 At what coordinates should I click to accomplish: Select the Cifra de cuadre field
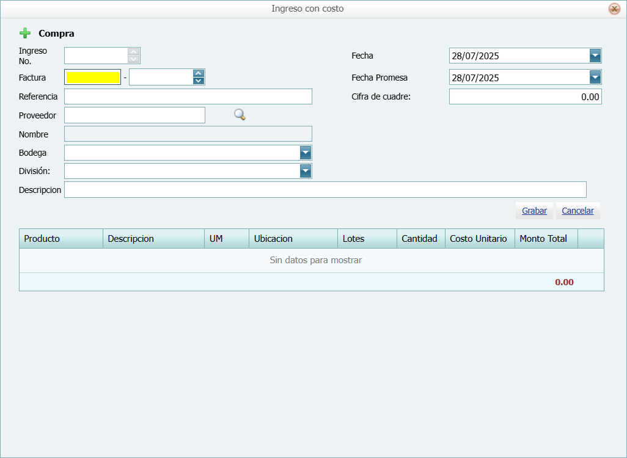[525, 96]
